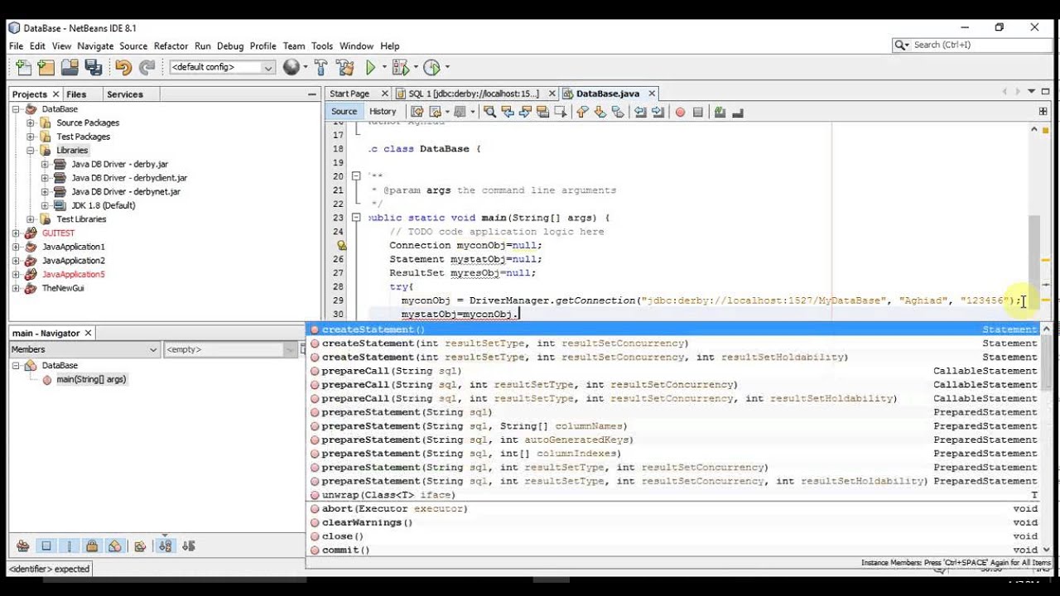The image size is (1060, 596).
Task: Collapse the Libraries node
Action: 31,151
